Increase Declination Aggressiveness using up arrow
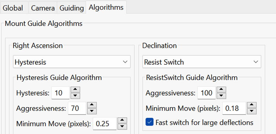 222,90
